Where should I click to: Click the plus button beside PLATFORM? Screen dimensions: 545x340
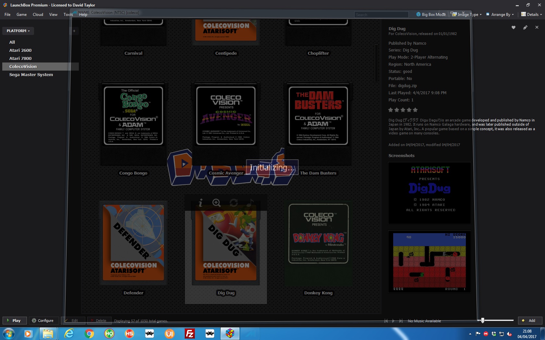(74, 31)
